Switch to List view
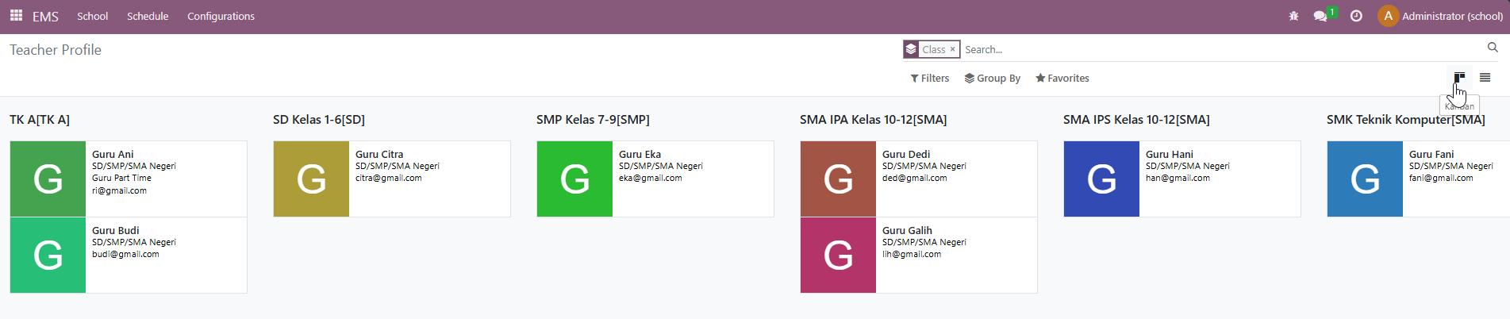Image resolution: width=1510 pixels, height=319 pixels. 1485,78
